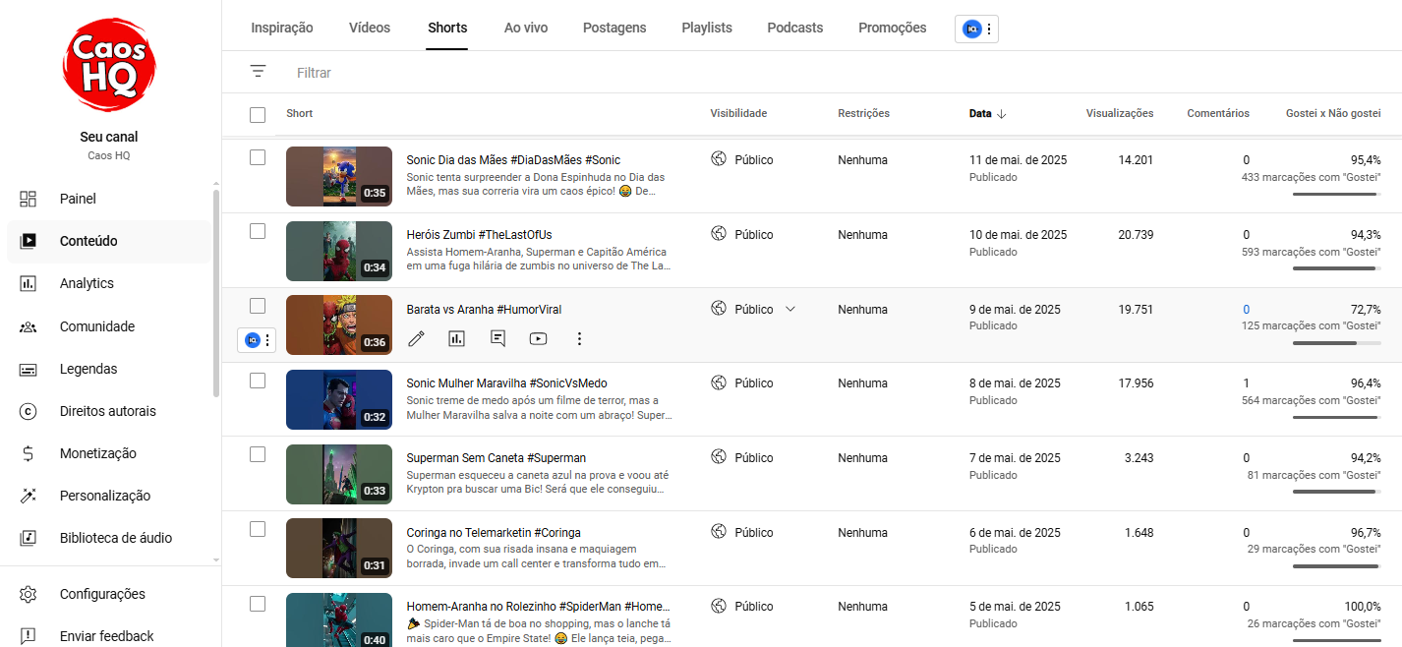
Task: Click globe visibility icon for Sonic Dia das Mães
Action: click(x=719, y=159)
